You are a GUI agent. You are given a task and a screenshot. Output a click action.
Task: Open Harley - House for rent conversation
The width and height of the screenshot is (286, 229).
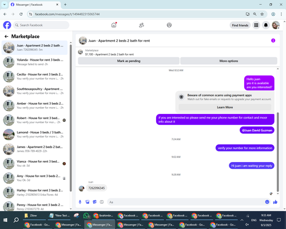coord(35,192)
